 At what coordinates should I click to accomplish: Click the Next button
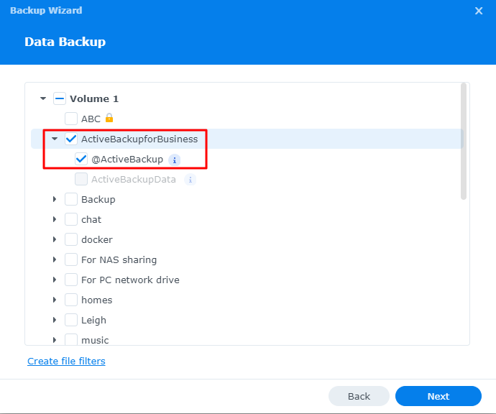click(x=438, y=396)
